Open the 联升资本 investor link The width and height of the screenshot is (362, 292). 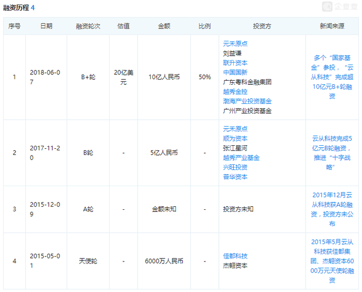point(235,63)
